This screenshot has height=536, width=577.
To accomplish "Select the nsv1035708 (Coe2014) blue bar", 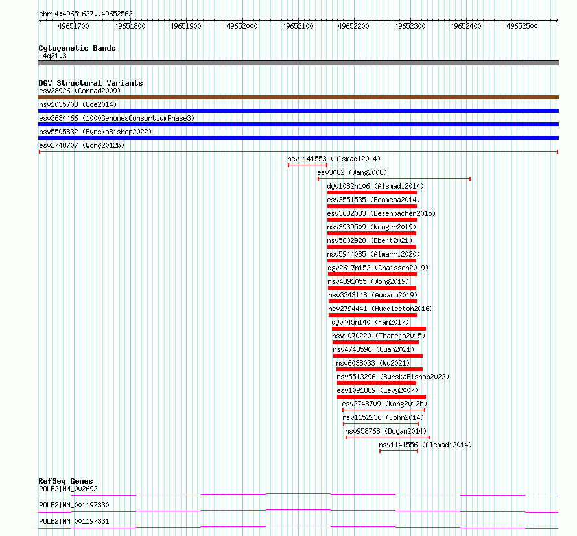I will click(x=298, y=111).
